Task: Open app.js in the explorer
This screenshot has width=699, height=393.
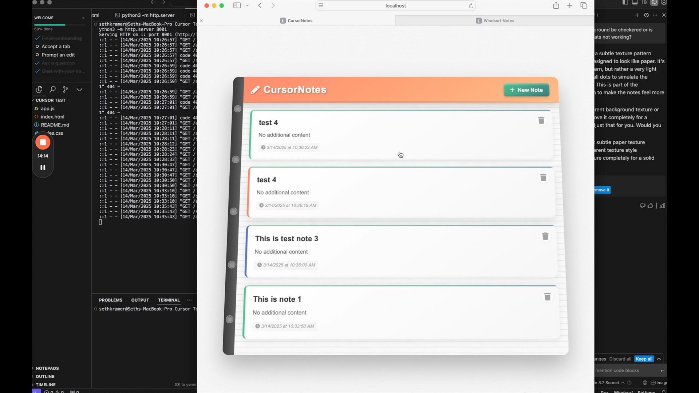Action: pos(48,108)
